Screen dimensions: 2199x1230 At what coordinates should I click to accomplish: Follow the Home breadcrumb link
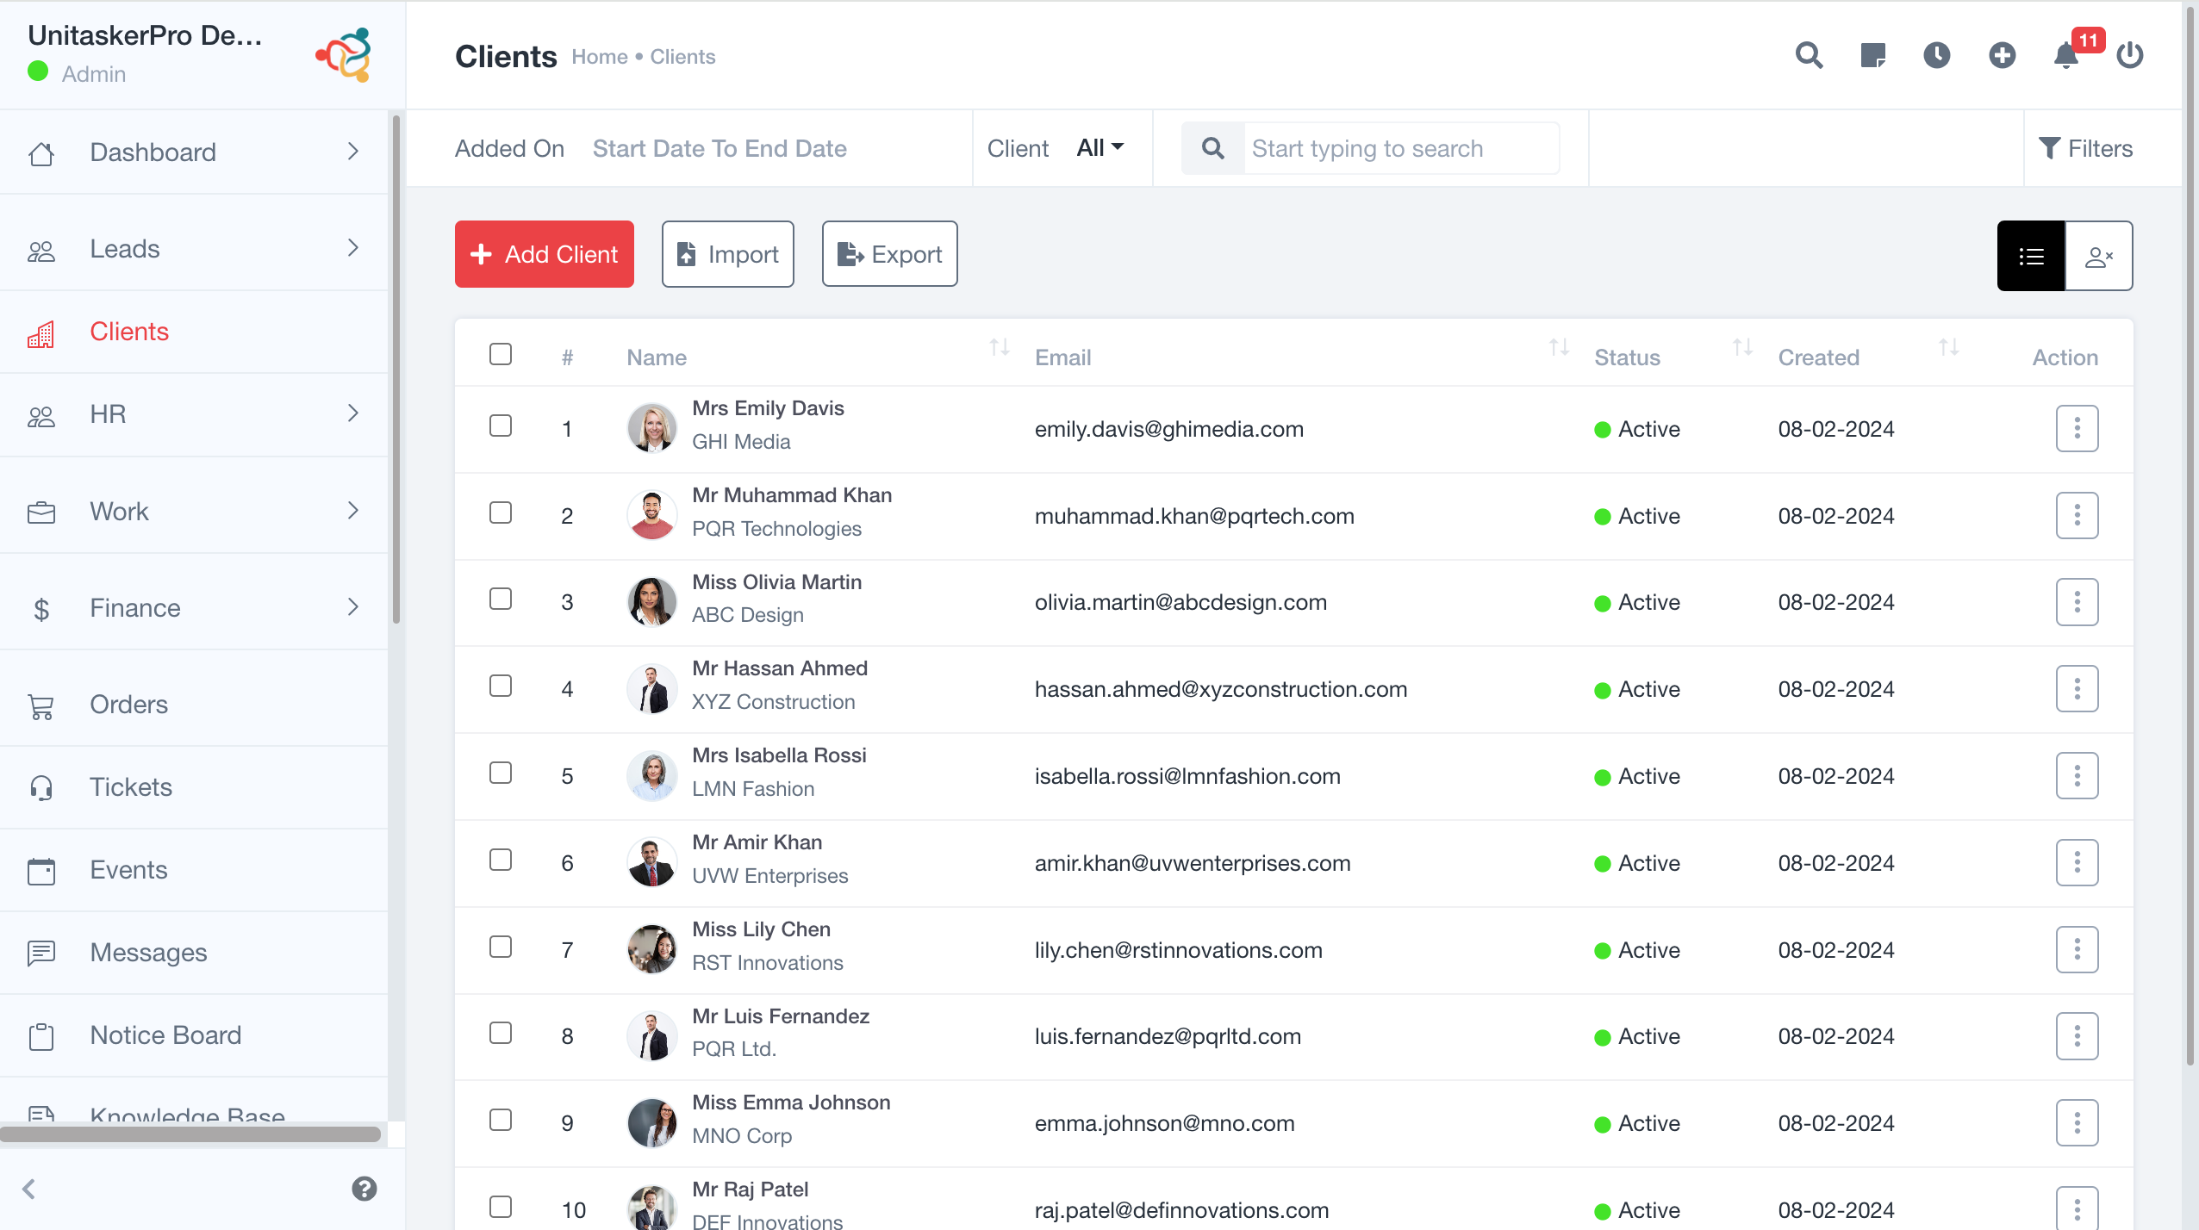pos(600,57)
